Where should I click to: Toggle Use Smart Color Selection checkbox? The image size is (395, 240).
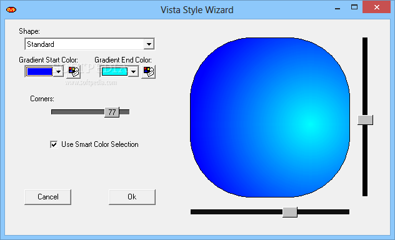click(x=54, y=144)
